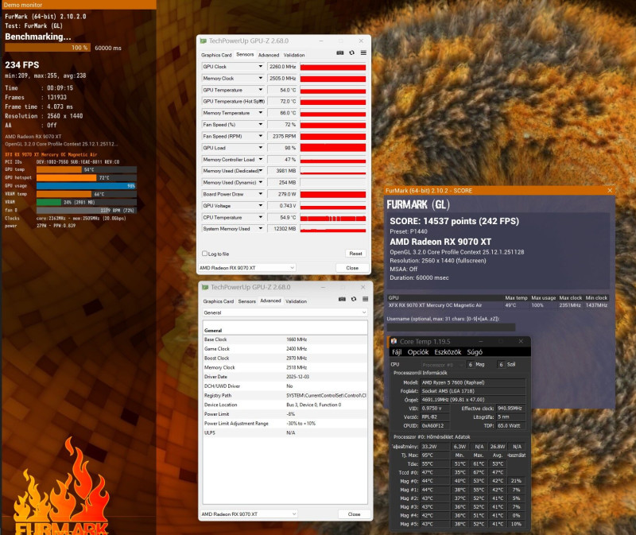Open CPU Temperature sensor dropdown
This screenshot has height=535, width=636.
261,217
